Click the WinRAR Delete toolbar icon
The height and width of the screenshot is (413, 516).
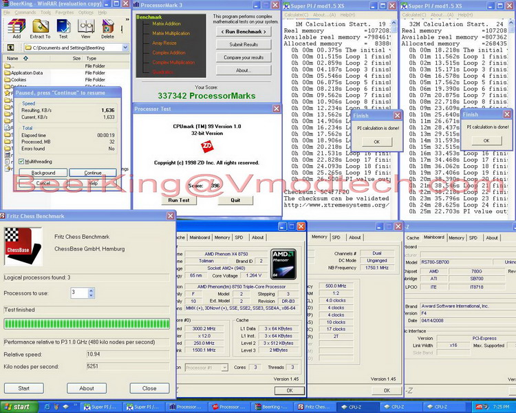[107, 28]
